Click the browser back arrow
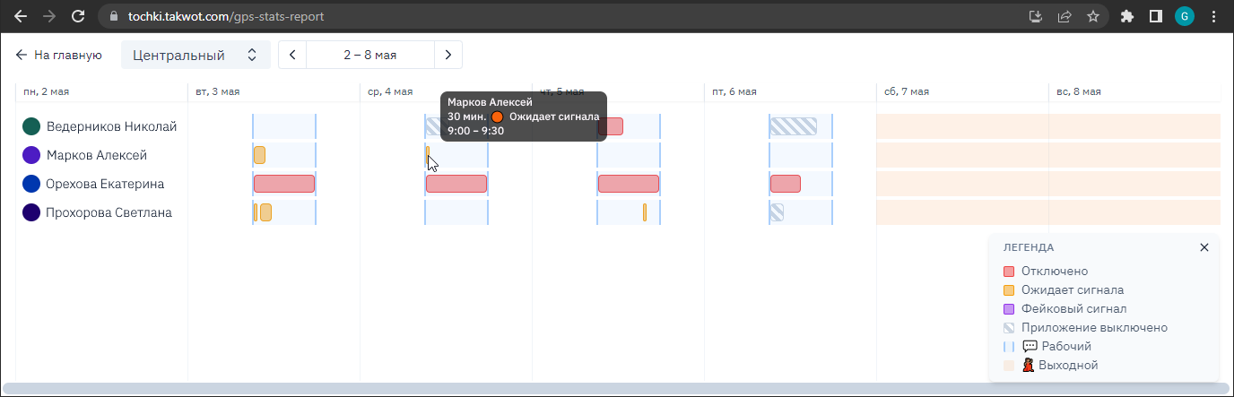 click(x=21, y=16)
